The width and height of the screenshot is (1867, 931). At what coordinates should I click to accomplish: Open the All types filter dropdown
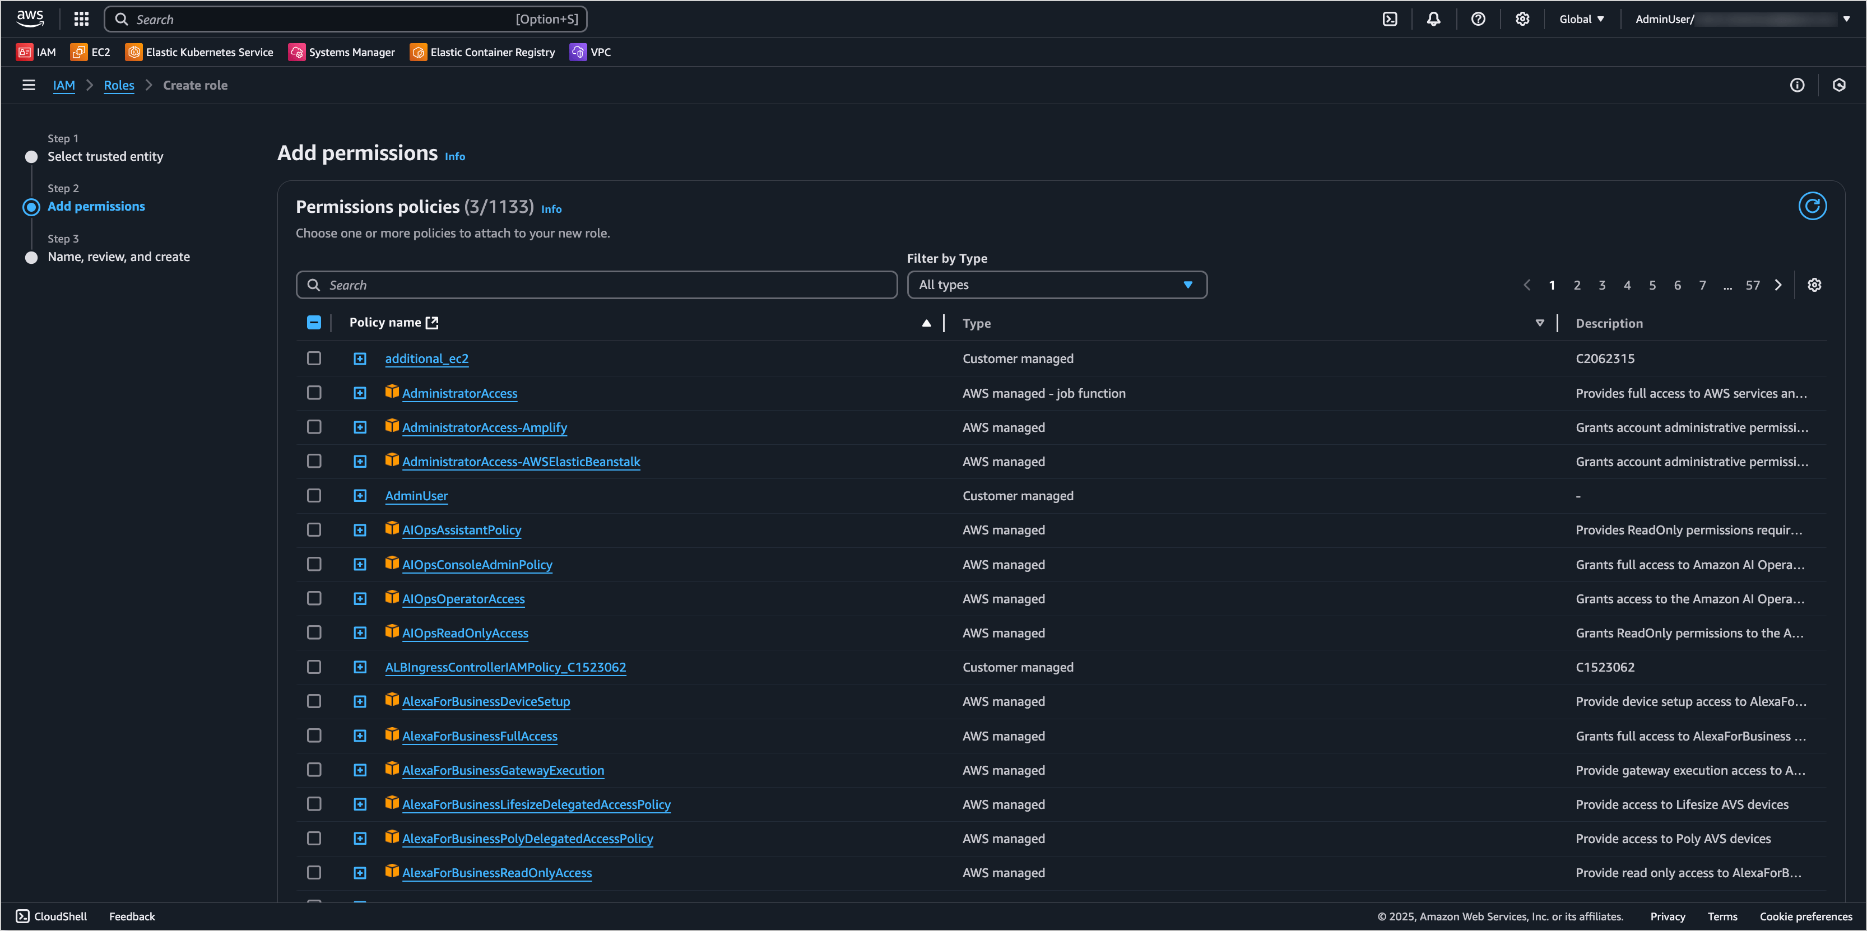[1057, 284]
